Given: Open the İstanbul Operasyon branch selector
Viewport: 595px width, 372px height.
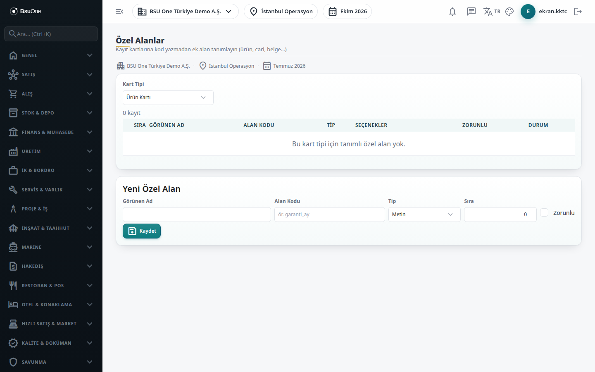Looking at the screenshot, I should click(x=281, y=12).
